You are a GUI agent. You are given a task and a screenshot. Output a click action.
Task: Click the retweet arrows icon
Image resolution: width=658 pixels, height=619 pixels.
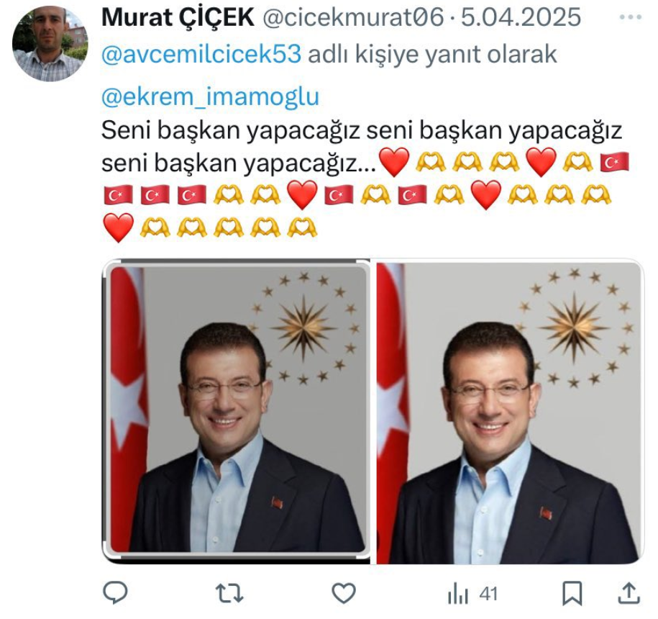click(x=229, y=593)
